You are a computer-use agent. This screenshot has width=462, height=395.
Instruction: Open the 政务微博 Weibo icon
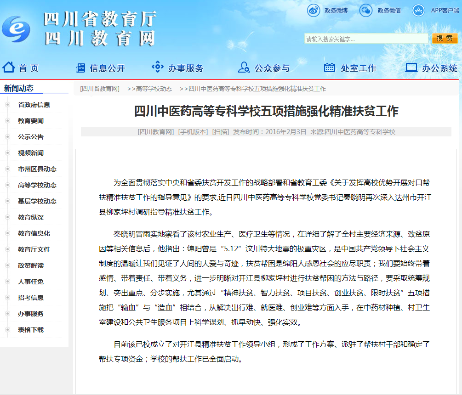(x=314, y=11)
